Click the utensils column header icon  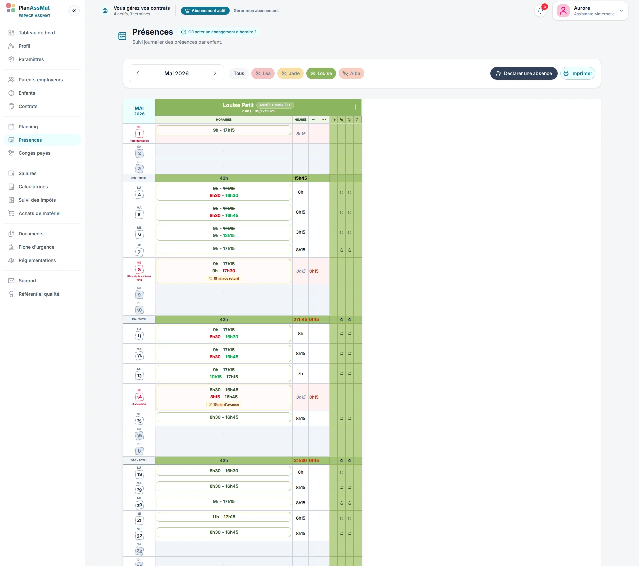[x=341, y=120]
